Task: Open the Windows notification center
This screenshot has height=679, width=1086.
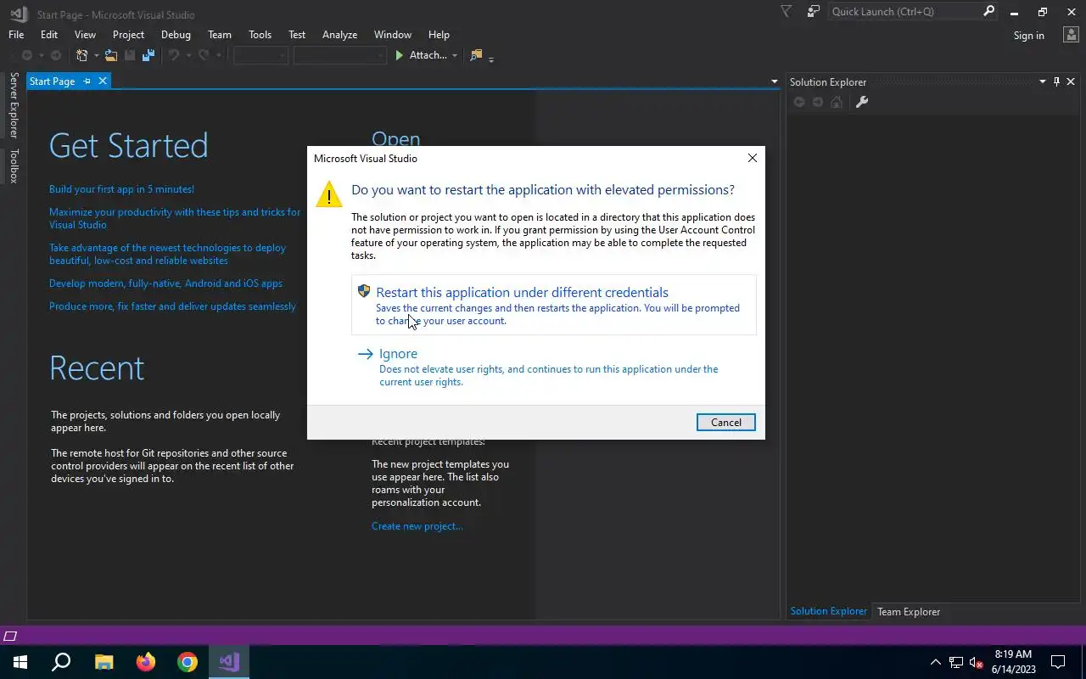Action: click(x=1058, y=662)
